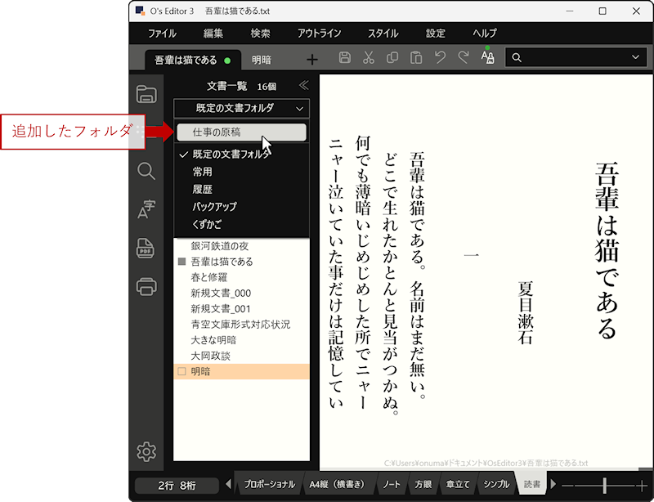This screenshot has width=654, height=502.
Task: Open the search magnifier in the sidebar
Action: (x=146, y=171)
